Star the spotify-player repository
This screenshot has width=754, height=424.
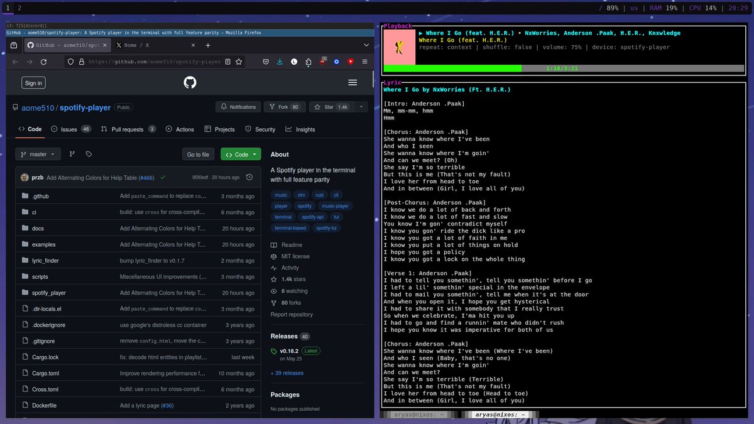[331, 107]
